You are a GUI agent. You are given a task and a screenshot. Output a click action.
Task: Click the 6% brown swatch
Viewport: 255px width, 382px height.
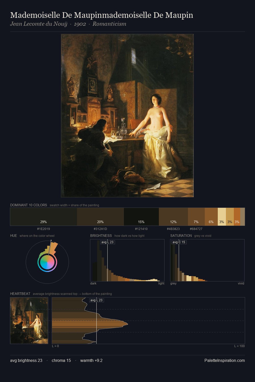(211, 217)
